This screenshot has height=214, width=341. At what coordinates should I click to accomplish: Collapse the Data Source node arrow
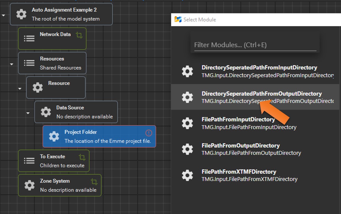click(28, 113)
